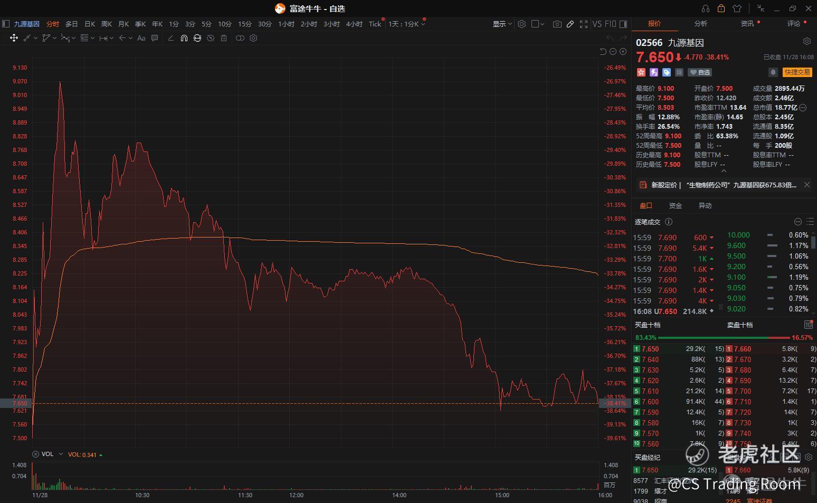Click the screenshot camera icon
The image size is (817, 503).
(557, 24)
